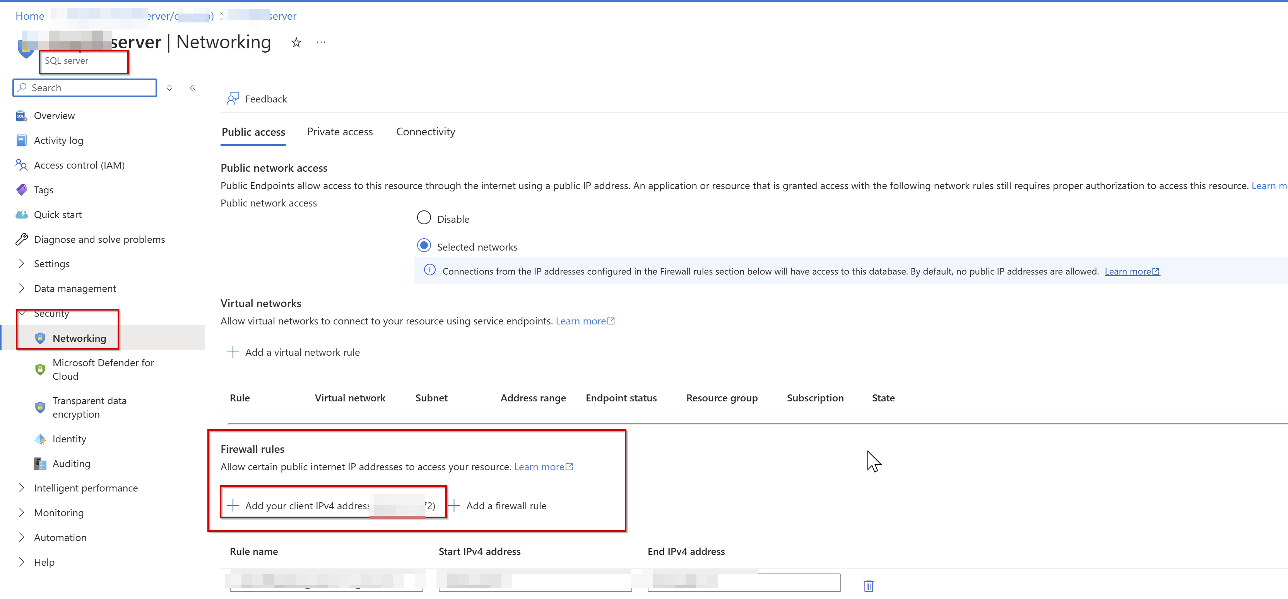This screenshot has height=599, width=1288.
Task: Expand the Intelligent performance section
Action: [x=22, y=488]
